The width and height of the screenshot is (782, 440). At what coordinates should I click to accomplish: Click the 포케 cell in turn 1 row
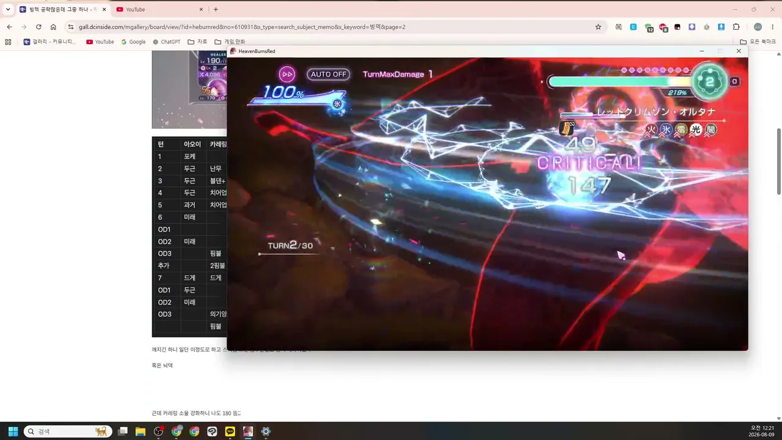189,156
